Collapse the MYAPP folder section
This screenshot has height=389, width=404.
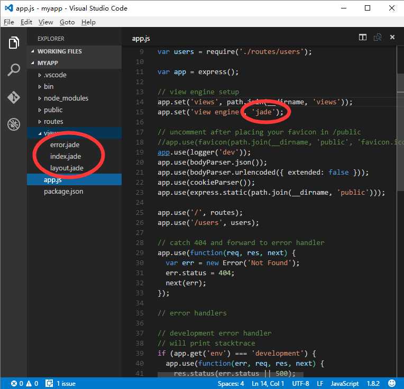32,63
